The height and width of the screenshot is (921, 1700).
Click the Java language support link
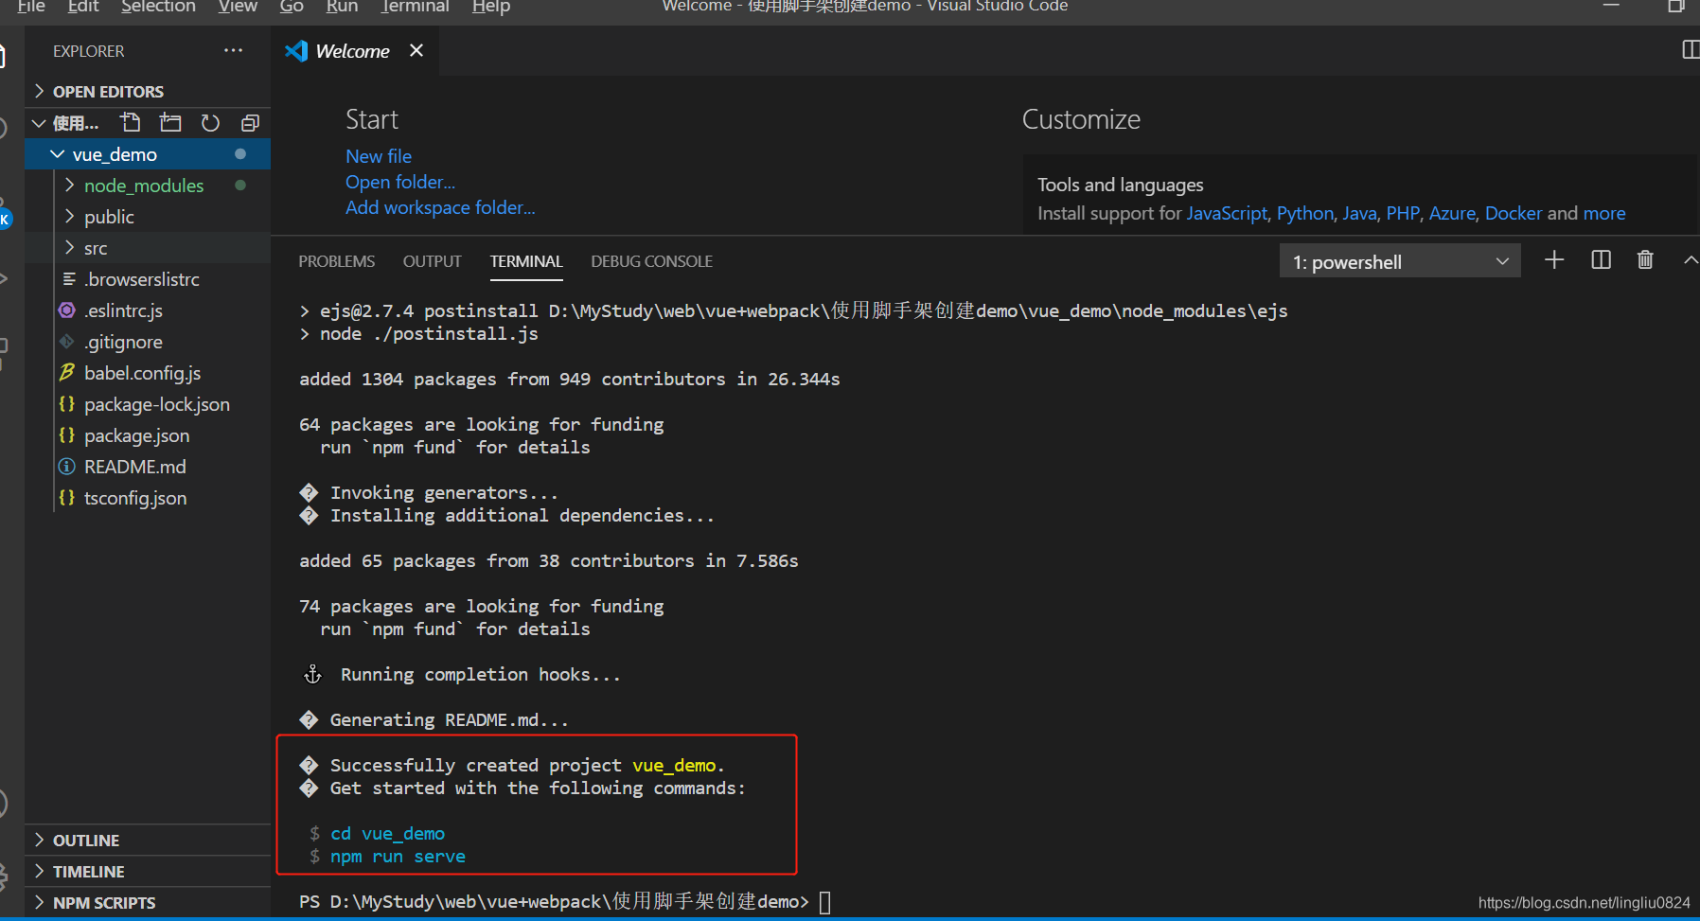tap(1359, 213)
